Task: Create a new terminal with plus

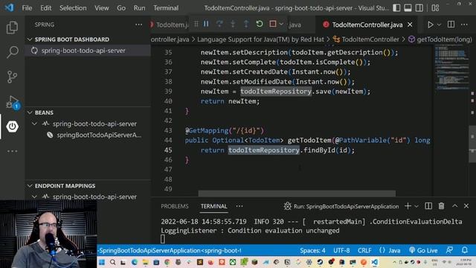Action: tap(408, 206)
